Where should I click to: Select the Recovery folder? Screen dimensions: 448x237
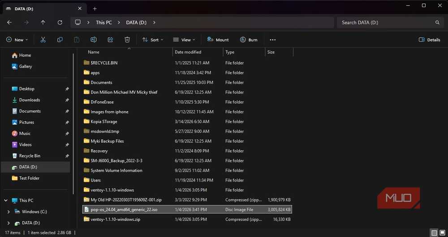pyautogui.click(x=187, y=151)
